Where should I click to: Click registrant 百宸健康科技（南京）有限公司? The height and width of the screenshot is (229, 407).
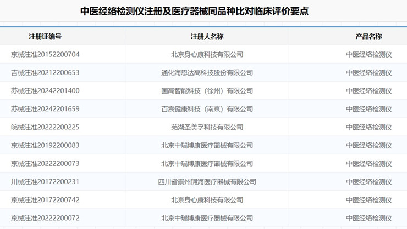click(x=207, y=109)
